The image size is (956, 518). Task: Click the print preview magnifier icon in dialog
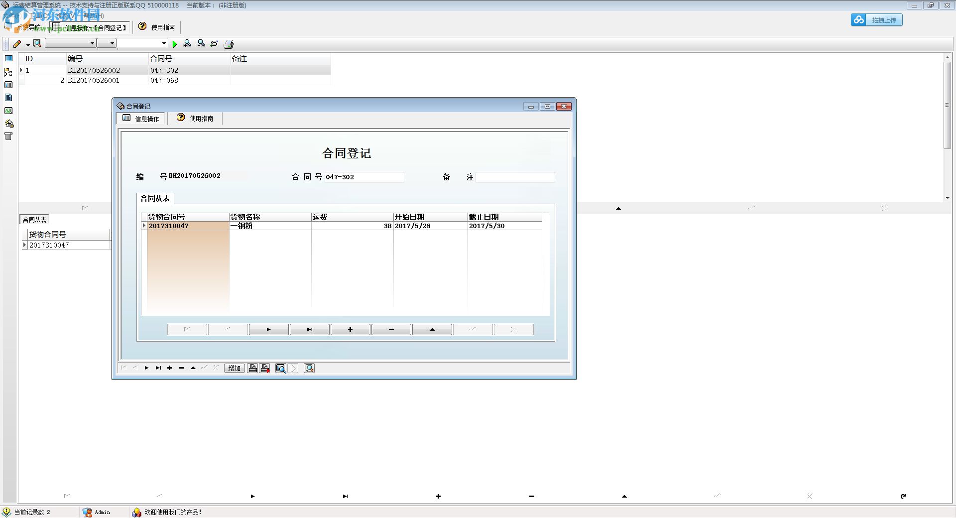[281, 368]
